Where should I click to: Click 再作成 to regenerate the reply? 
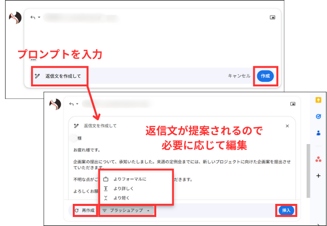pyautogui.click(x=85, y=210)
